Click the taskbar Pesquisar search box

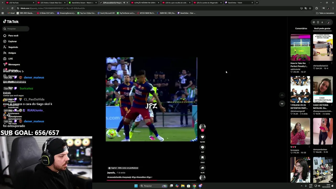(x=153, y=186)
